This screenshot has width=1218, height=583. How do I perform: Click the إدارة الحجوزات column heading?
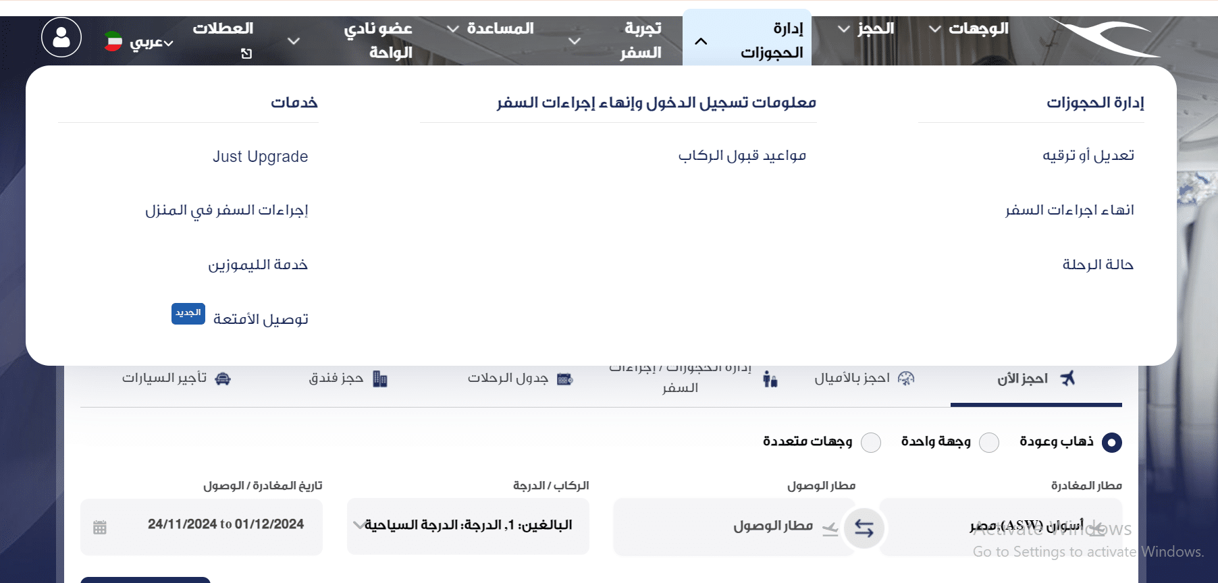[1095, 103]
